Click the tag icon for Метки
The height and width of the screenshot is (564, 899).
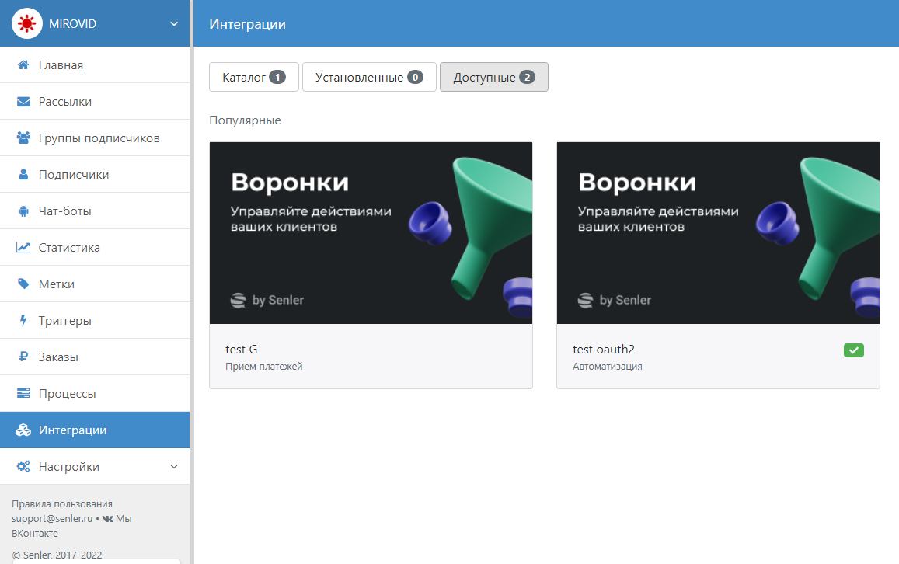point(23,284)
